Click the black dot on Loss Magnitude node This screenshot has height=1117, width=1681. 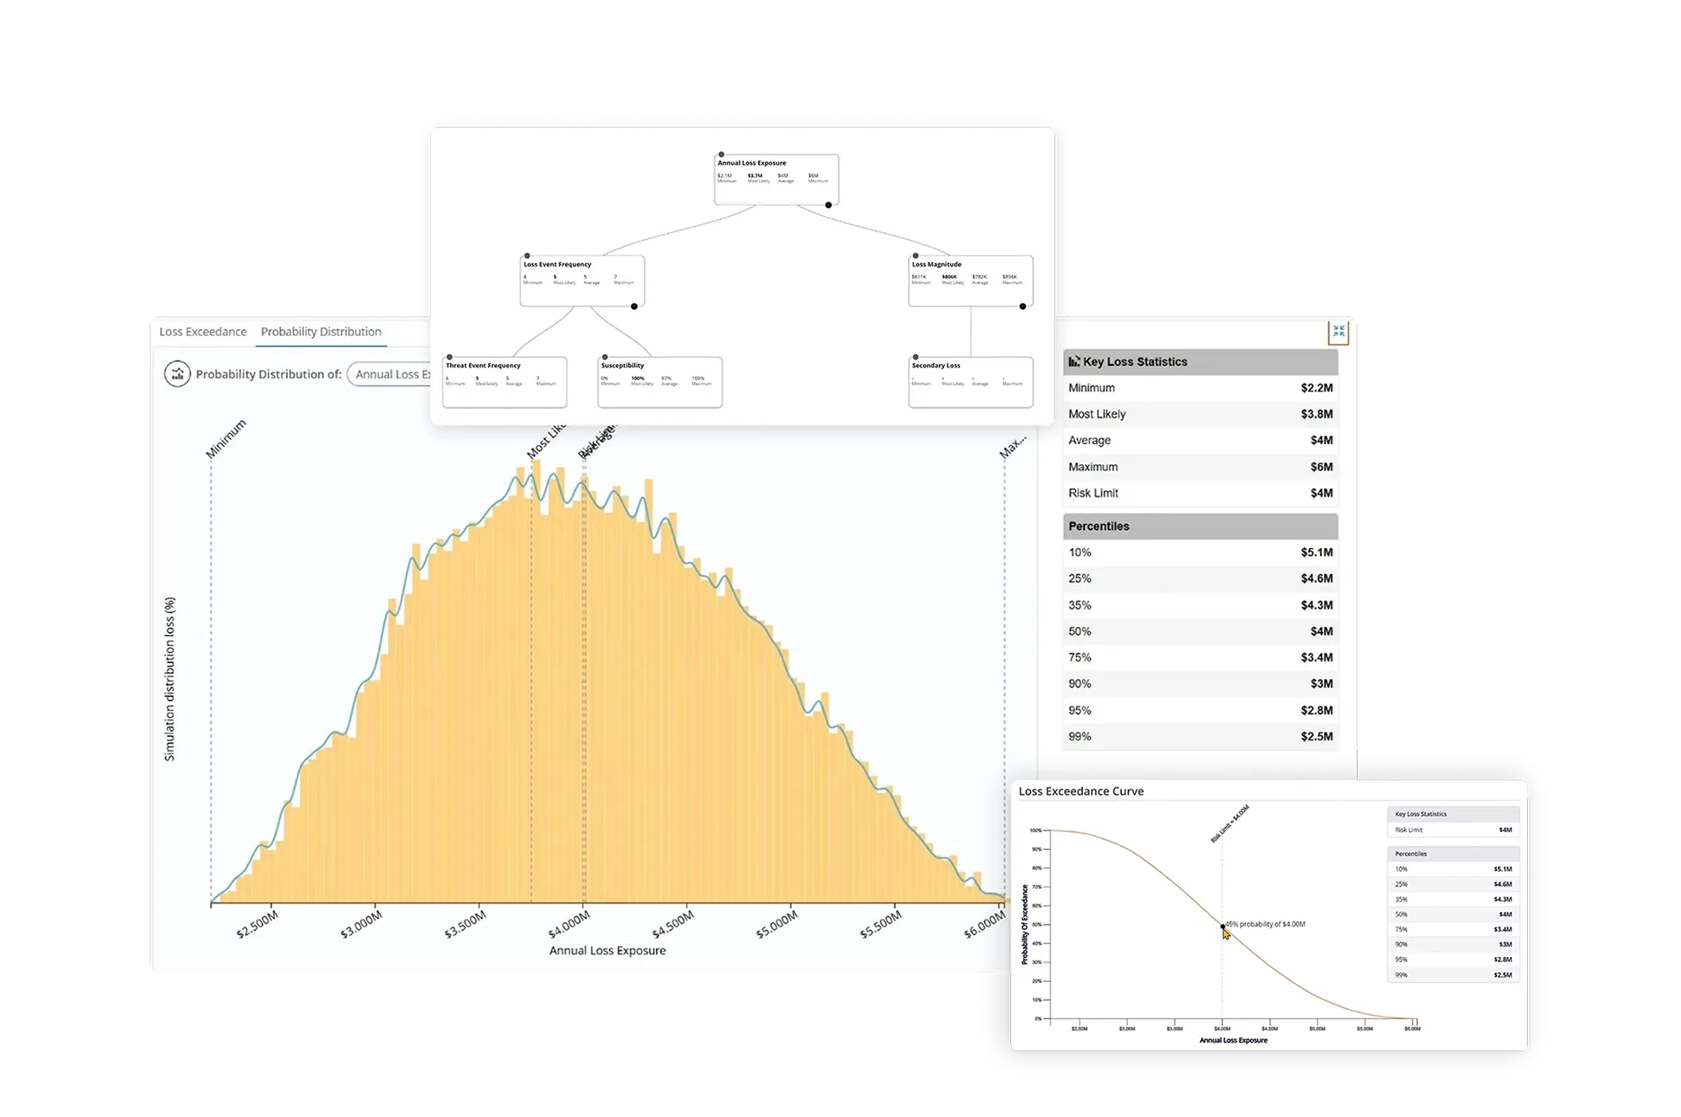pyautogui.click(x=1022, y=306)
